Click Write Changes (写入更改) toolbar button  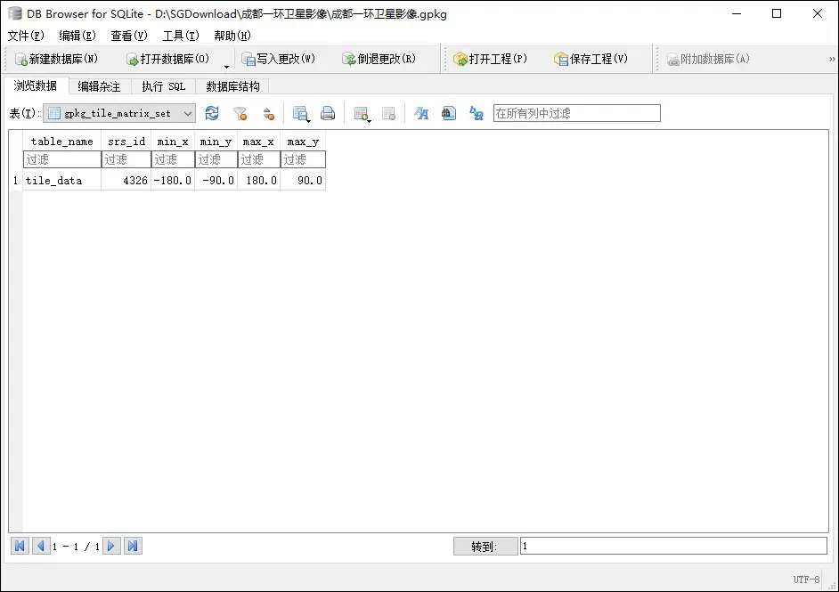click(x=278, y=59)
